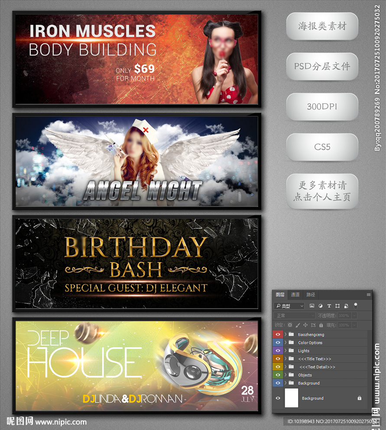Click the lock transparent pixels icon
This screenshot has height=430, width=386.
pyautogui.click(x=290, y=325)
